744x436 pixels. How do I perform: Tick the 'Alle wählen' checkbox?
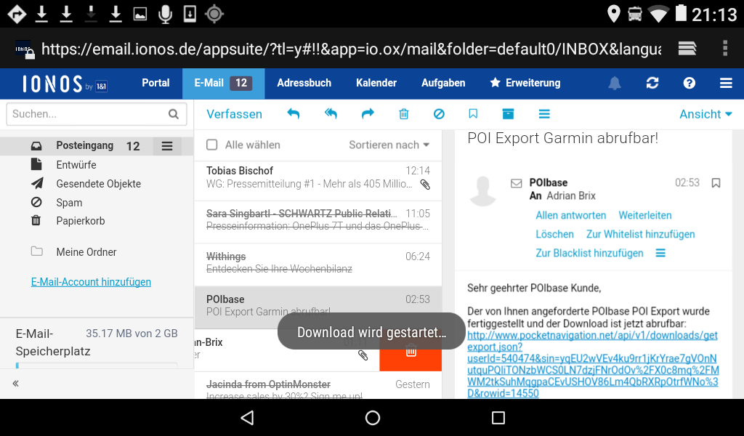click(x=212, y=145)
